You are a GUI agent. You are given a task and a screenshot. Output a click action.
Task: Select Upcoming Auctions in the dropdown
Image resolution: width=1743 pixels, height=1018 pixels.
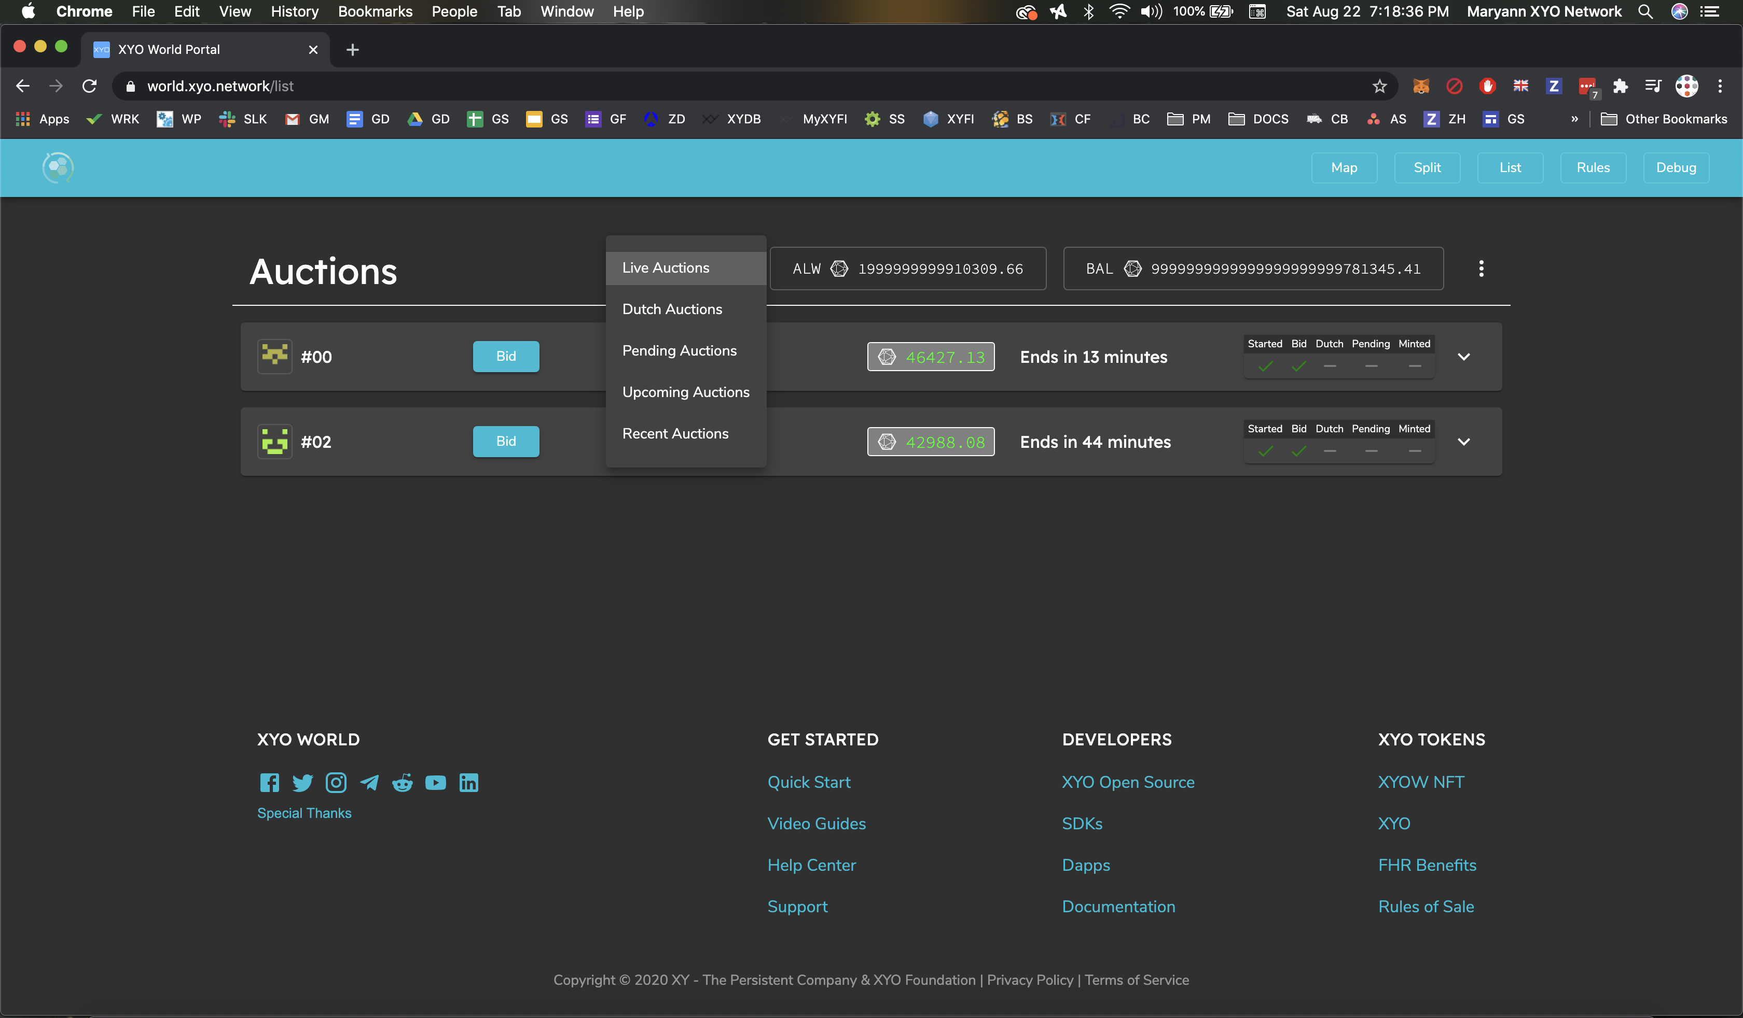(686, 392)
